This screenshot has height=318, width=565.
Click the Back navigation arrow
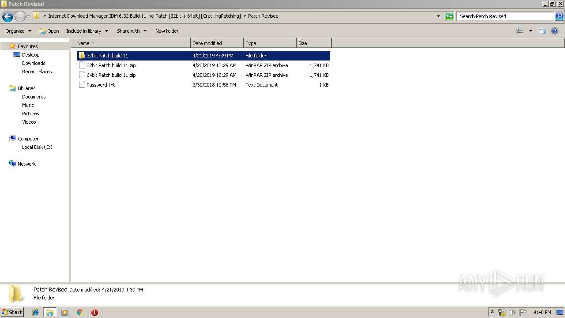pos(8,17)
